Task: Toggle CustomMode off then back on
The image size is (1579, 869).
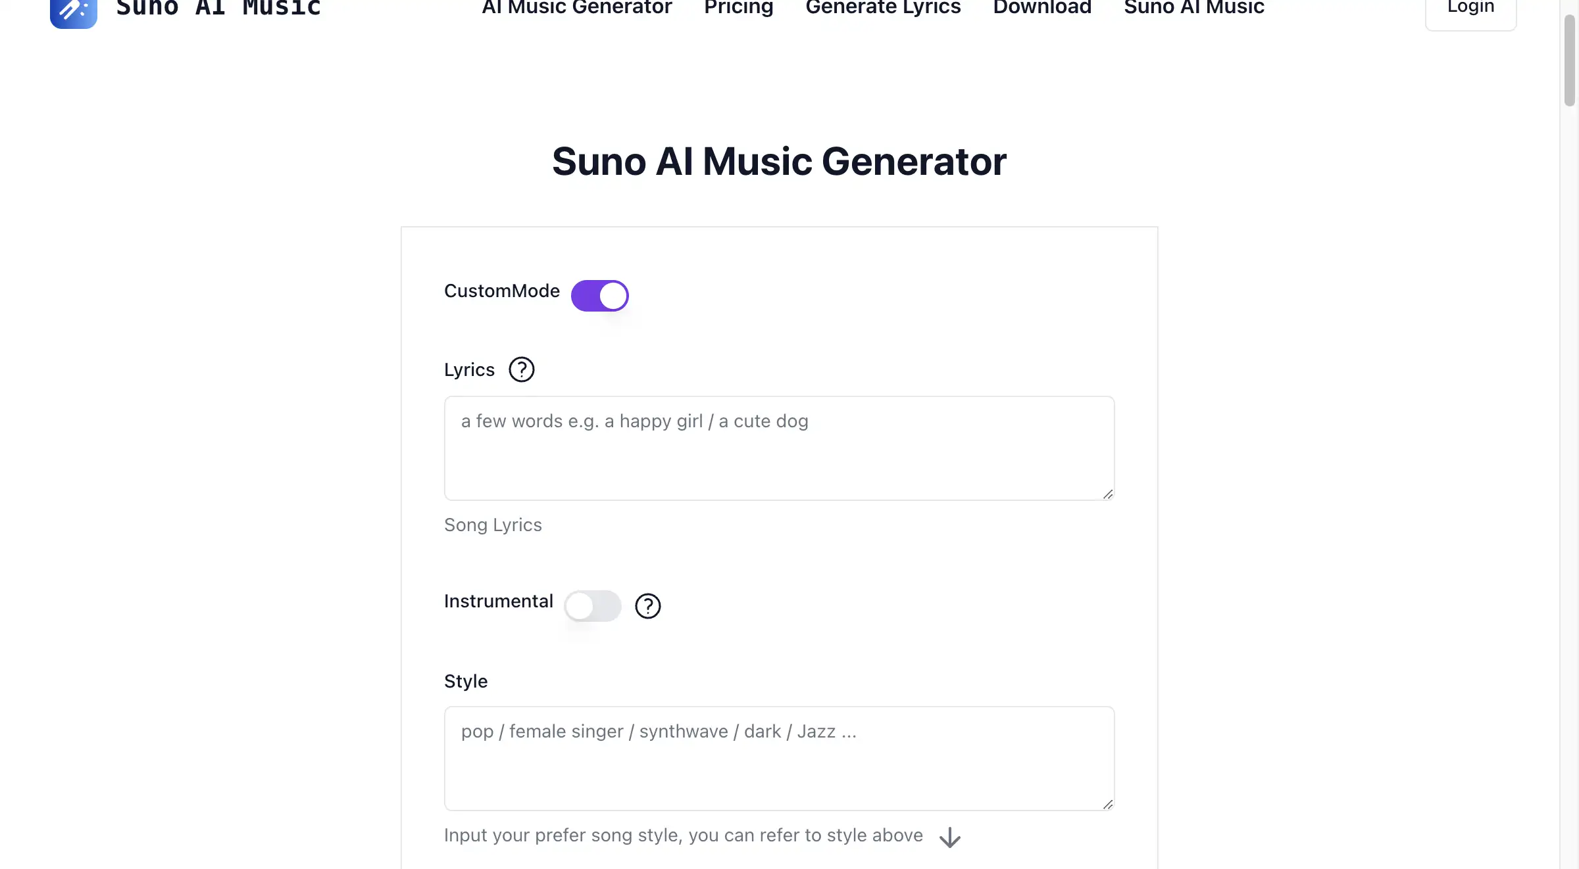Action: [x=599, y=295]
